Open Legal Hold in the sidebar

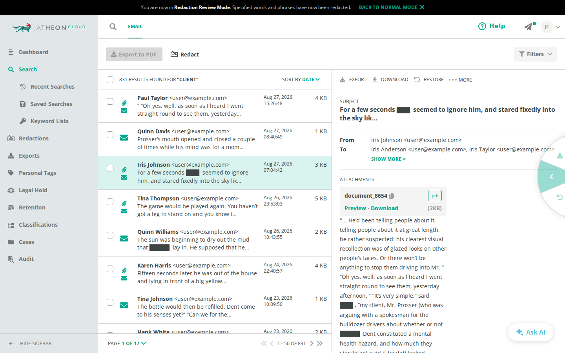coord(33,190)
